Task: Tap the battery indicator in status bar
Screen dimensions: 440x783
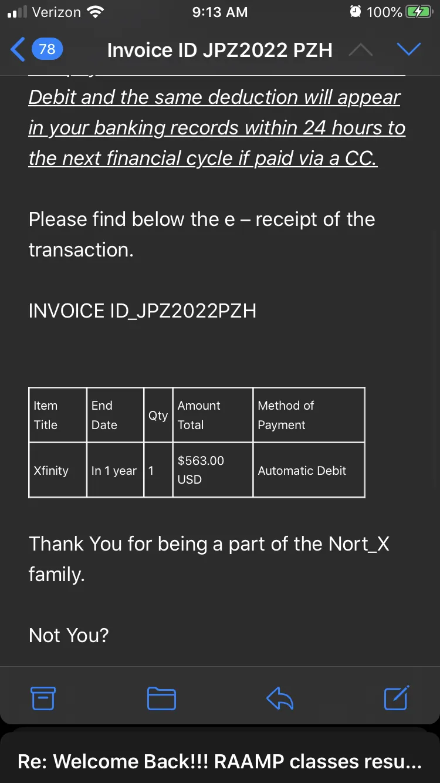Action: click(419, 12)
